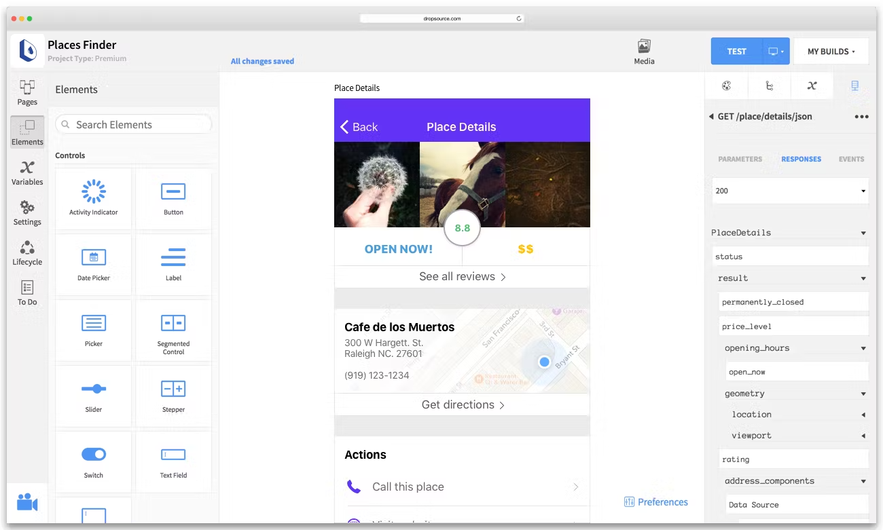Switch to the EVENTS tab
The width and height of the screenshot is (883, 530).
pos(851,159)
